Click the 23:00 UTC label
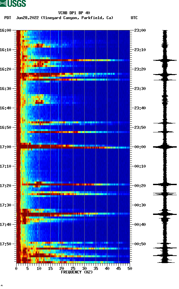 140,30
